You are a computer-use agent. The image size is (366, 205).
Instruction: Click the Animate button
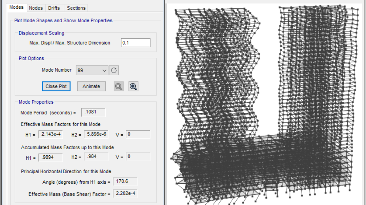click(x=91, y=86)
